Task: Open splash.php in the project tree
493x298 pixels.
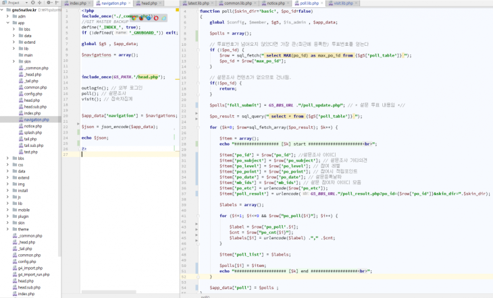Action: pyautogui.click(x=32, y=132)
